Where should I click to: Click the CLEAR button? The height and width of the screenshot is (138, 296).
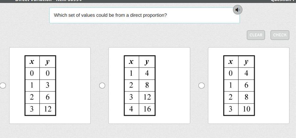click(x=256, y=35)
